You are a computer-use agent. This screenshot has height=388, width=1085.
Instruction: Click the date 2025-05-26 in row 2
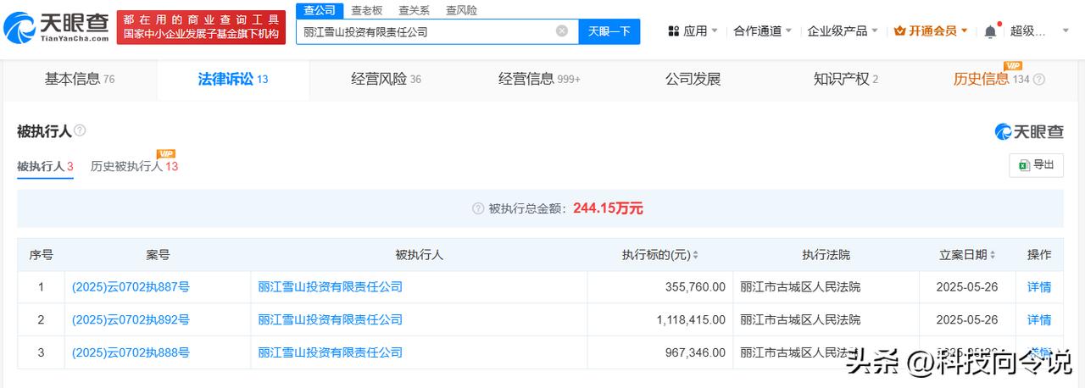[x=967, y=320]
